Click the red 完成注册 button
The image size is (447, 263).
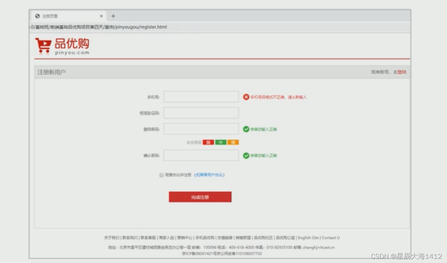click(x=200, y=197)
